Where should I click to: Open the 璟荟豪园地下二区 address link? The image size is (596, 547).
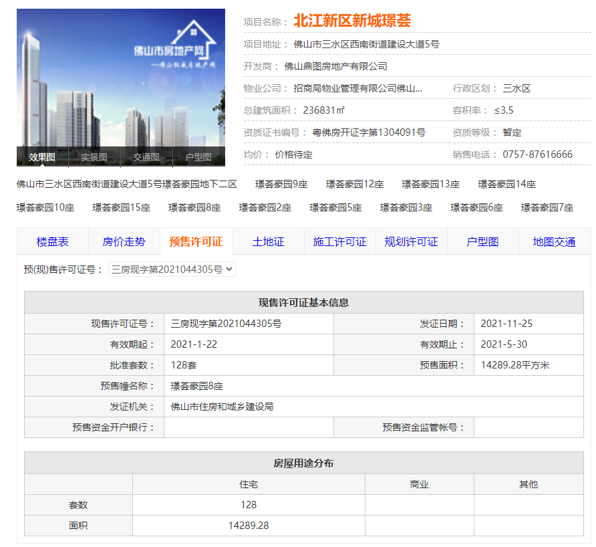pyautogui.click(x=127, y=185)
